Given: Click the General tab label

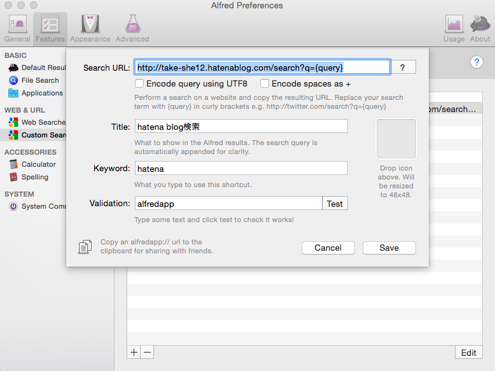Looking at the screenshot, I should [x=17, y=39].
